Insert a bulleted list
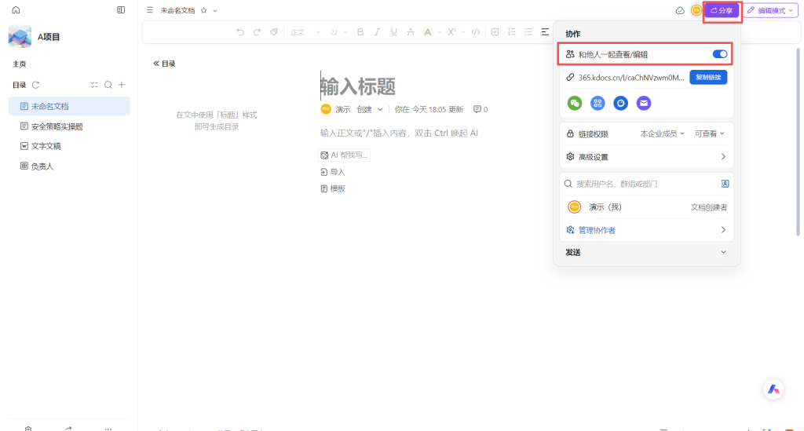 click(x=528, y=31)
